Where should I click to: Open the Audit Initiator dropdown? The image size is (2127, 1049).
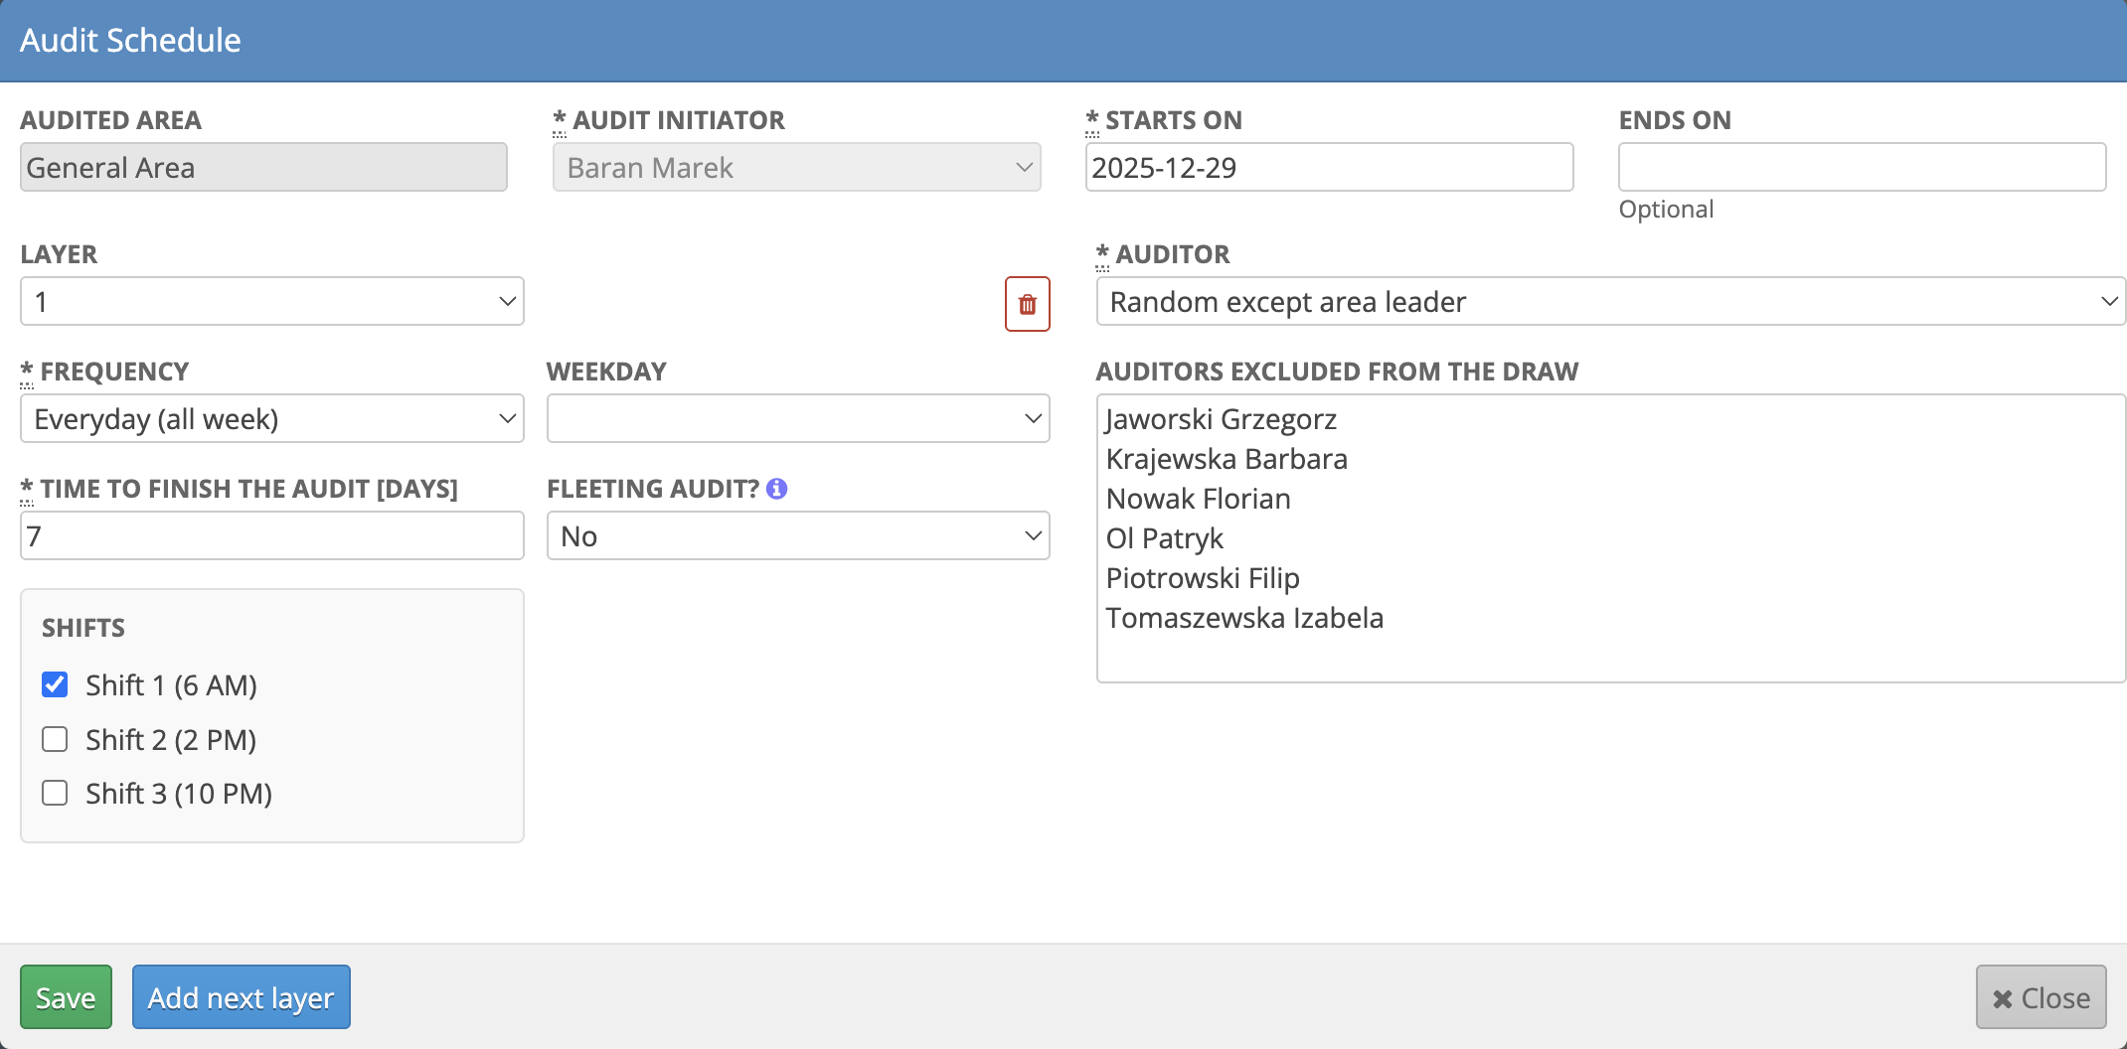pyautogui.click(x=795, y=167)
